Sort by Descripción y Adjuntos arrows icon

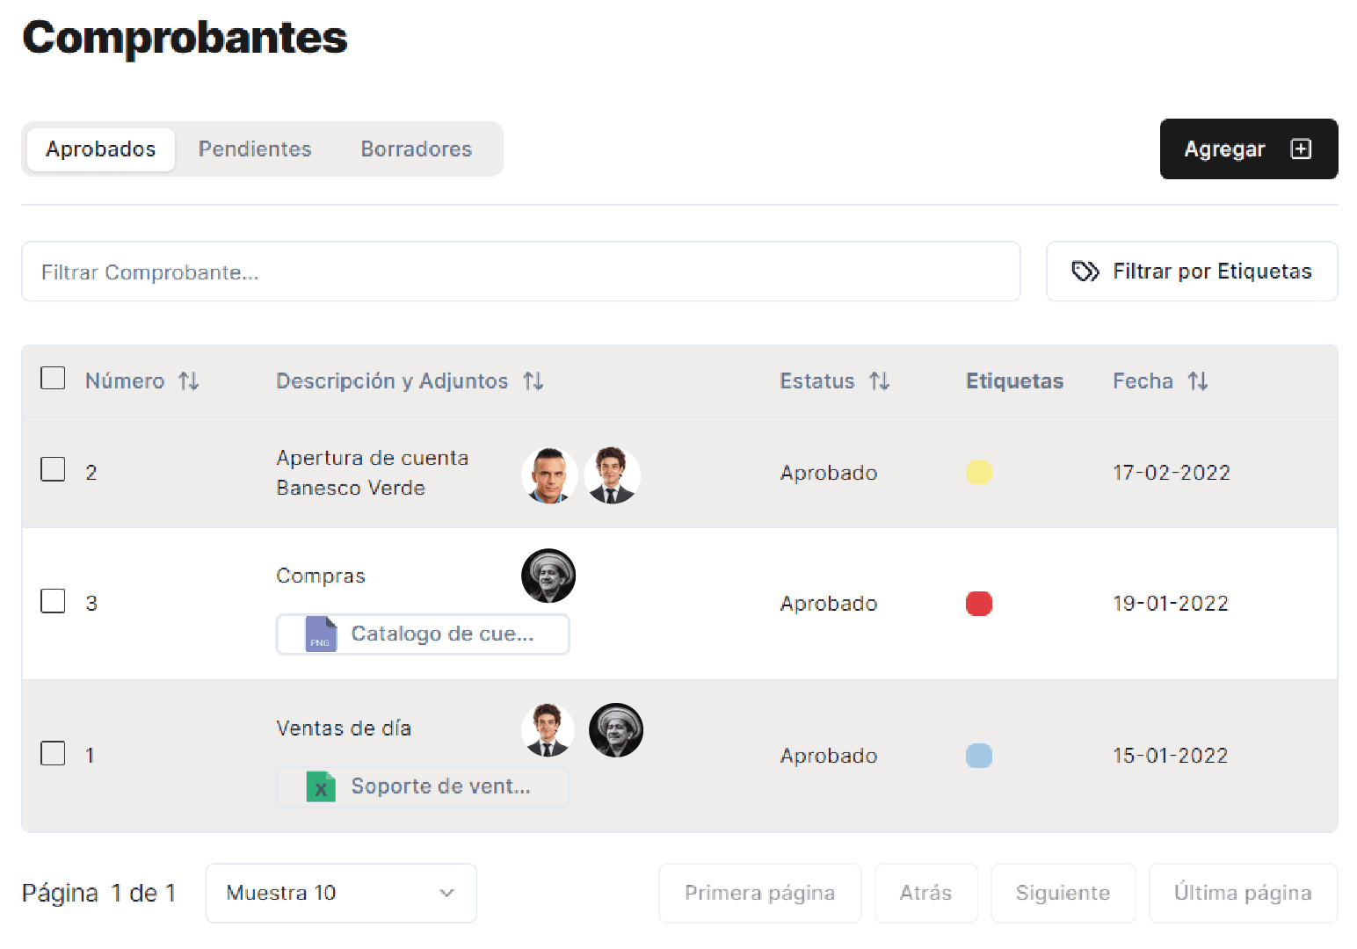click(533, 381)
